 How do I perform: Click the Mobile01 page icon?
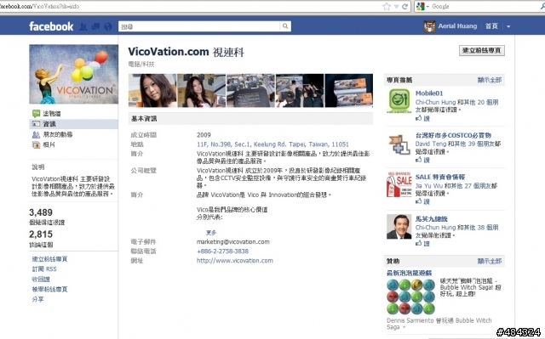pyautogui.click(x=399, y=101)
